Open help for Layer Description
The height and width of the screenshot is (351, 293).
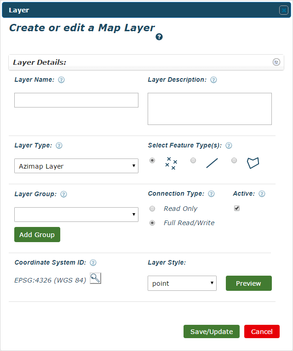tap(213, 80)
